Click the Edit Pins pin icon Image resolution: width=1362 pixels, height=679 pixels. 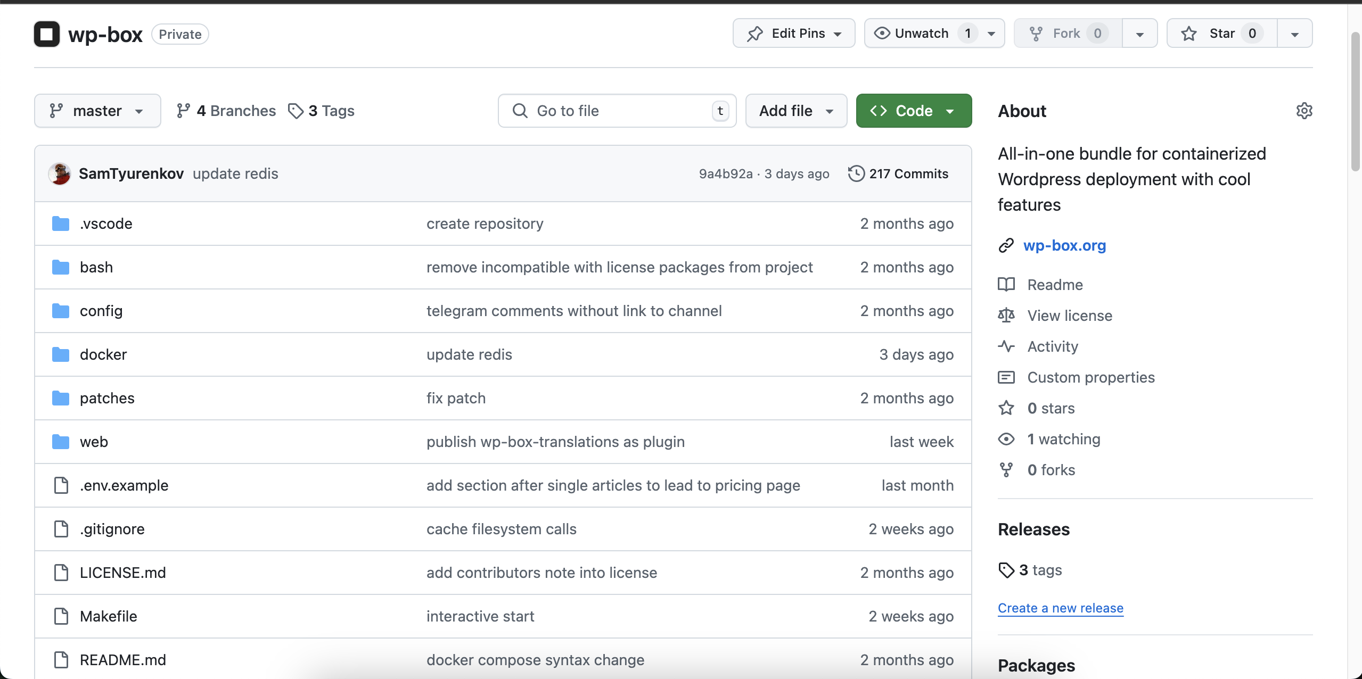755,34
